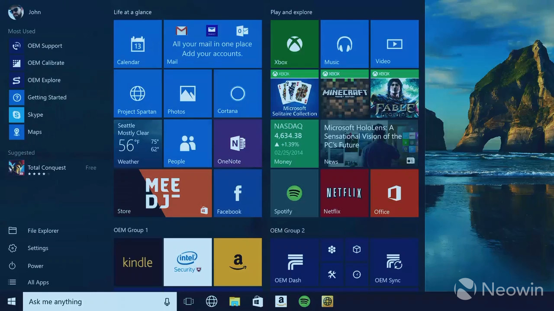Open the Minecraft game tile
Image resolution: width=554 pixels, height=311 pixels.
(x=344, y=93)
